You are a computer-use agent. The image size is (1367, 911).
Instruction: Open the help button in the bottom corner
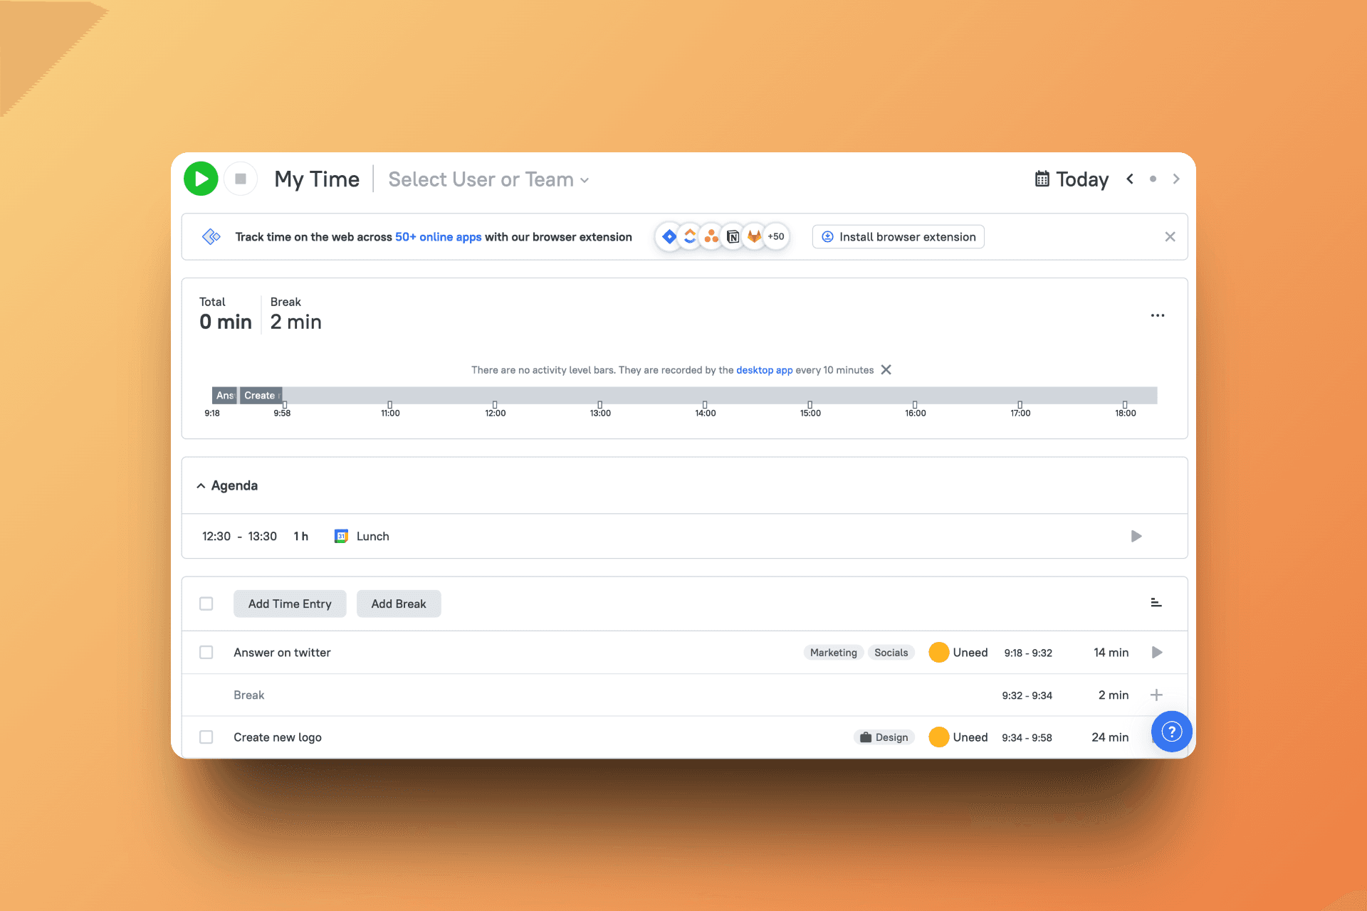point(1171,731)
